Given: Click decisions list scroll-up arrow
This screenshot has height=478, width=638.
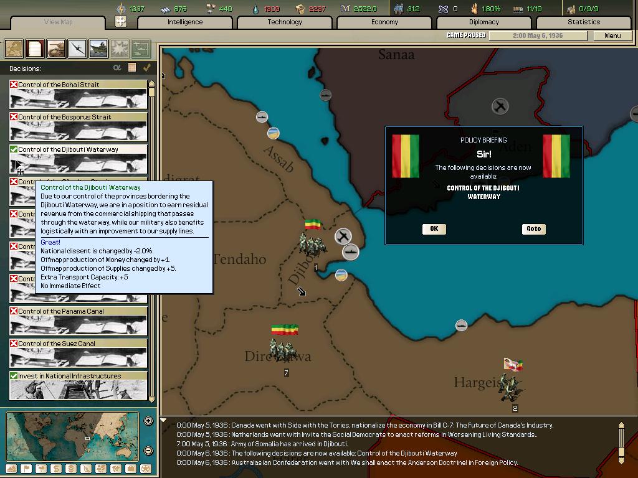Looking at the screenshot, I should pos(152,84).
